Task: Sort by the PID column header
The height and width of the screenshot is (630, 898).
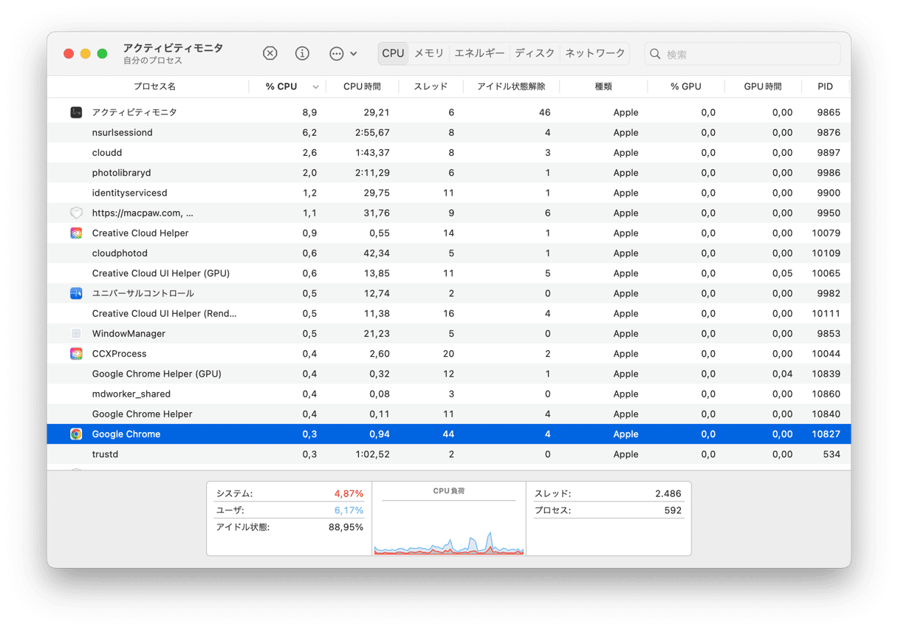Action: coord(825,86)
